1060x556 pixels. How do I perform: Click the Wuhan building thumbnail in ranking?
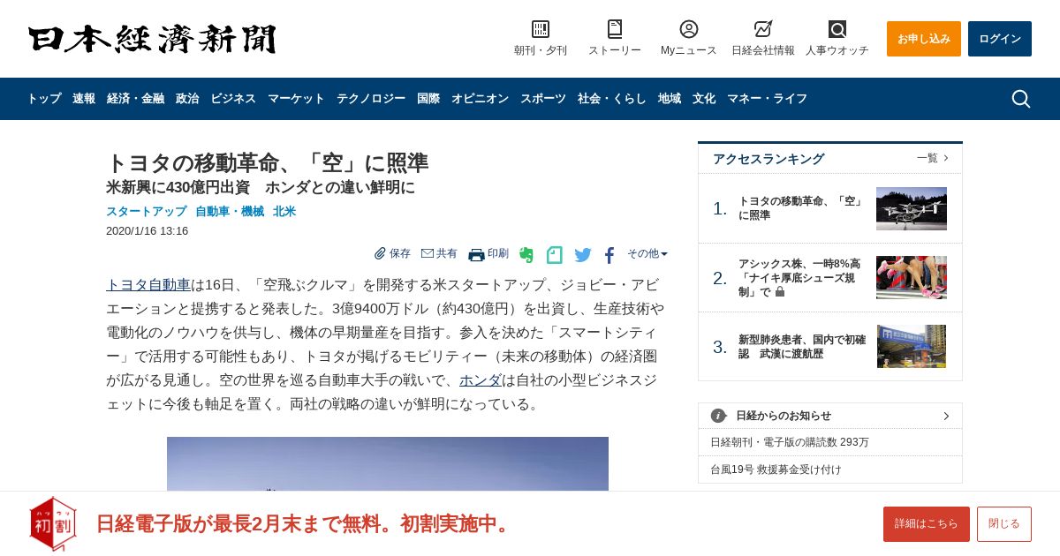pos(912,346)
